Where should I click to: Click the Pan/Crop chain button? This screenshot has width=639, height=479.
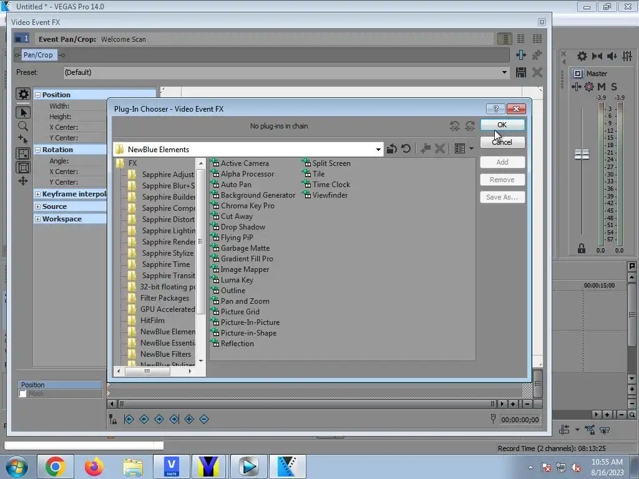pos(38,55)
